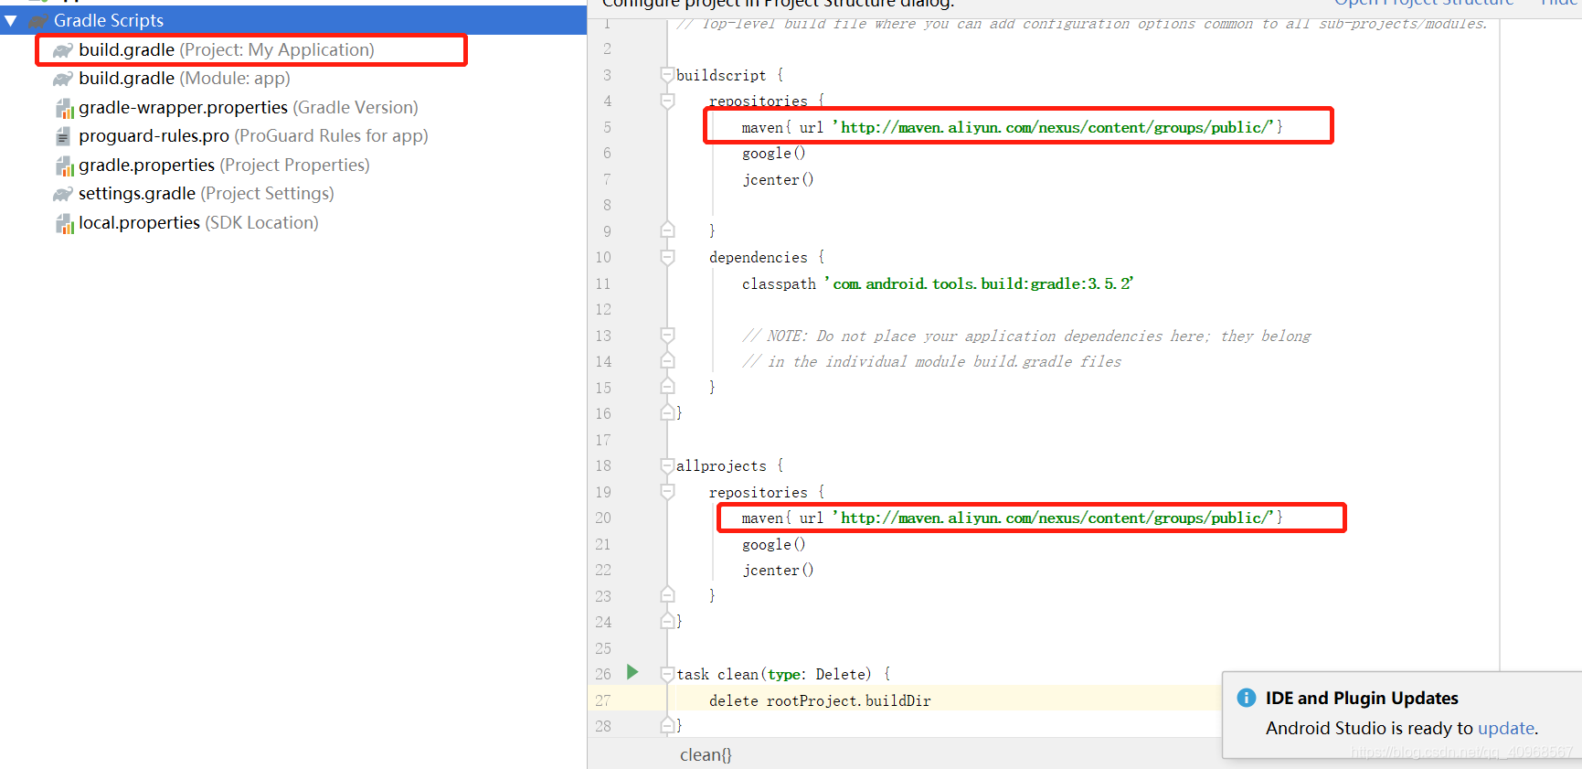This screenshot has width=1582, height=769.
Task: Open proguard-rules.pro file in tree
Action: (253, 135)
